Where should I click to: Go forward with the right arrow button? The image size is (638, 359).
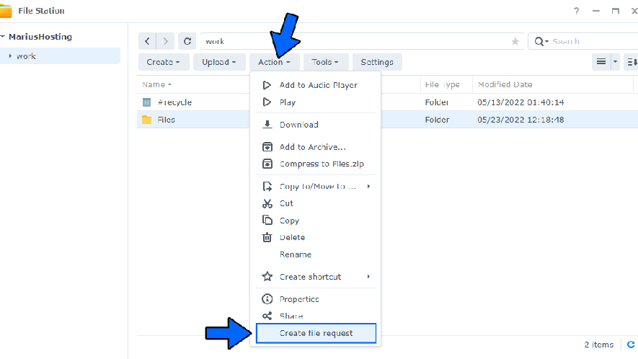(x=165, y=41)
